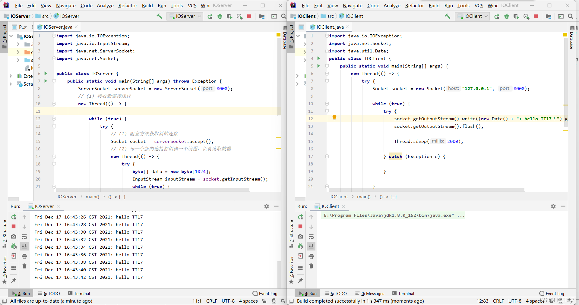Fold while loop at IOClient line 10
The width and height of the screenshot is (579, 305).
pos(327,104)
